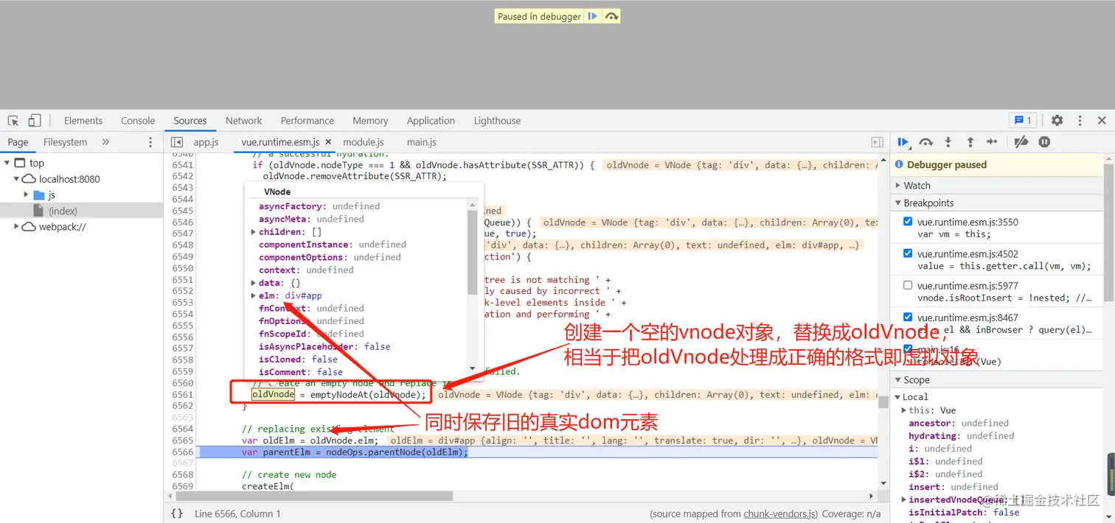Switch to the Filesystem navigator tab
The height and width of the screenshot is (523, 1115).
pyautogui.click(x=65, y=142)
